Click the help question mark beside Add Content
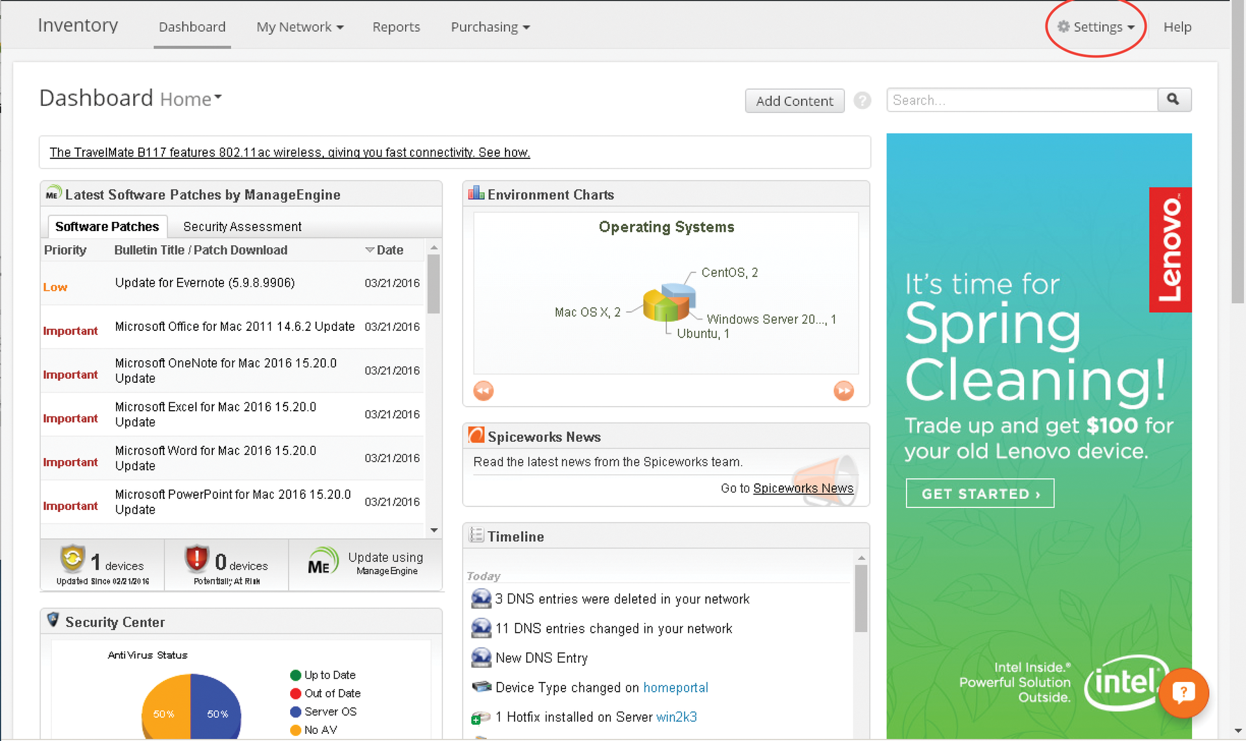Screen dimensions: 1246x741 862,101
